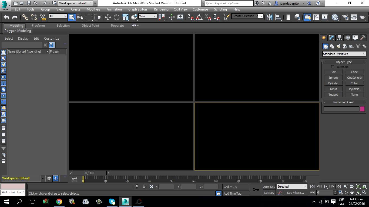Toggle the Selection Lock padlock icon
Viewport: 369px width, 207px height.
pyautogui.click(x=144, y=187)
